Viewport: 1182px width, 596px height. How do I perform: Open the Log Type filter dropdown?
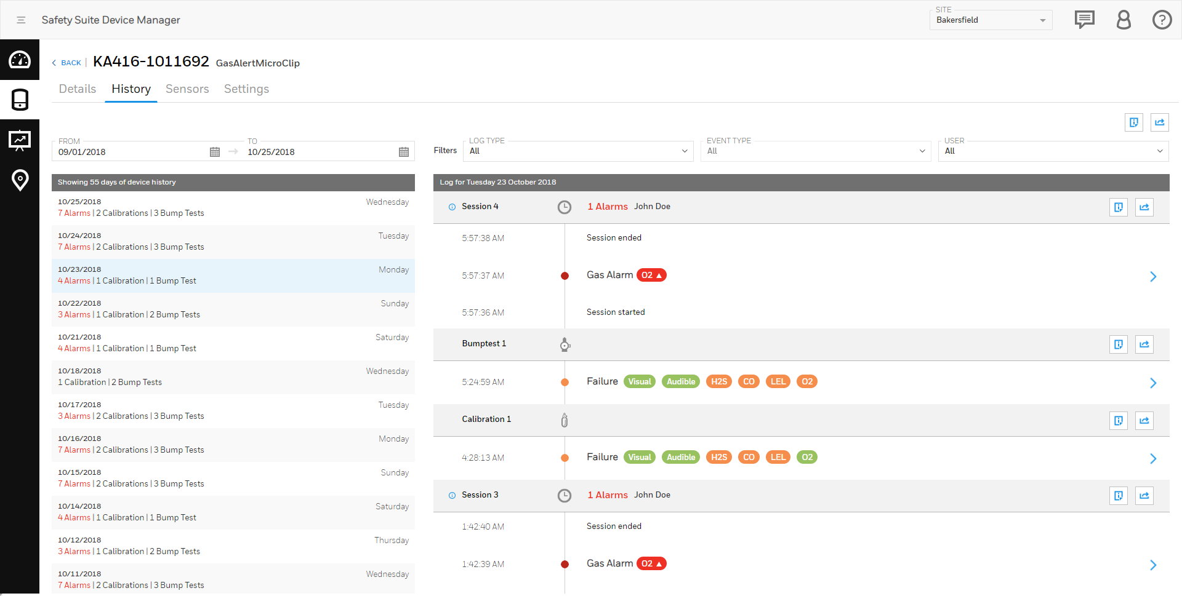click(577, 151)
